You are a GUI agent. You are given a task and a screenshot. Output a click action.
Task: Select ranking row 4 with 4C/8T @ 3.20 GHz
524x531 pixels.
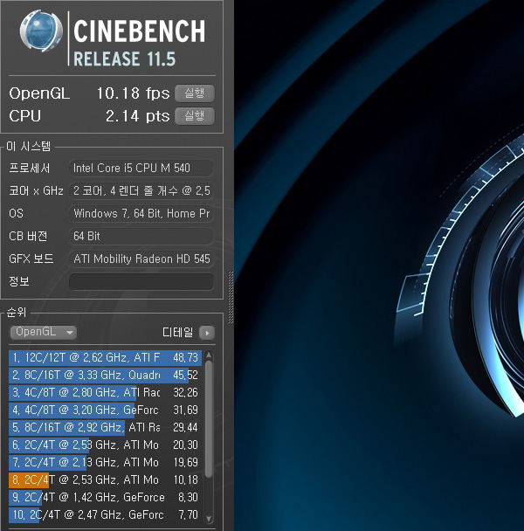point(106,410)
